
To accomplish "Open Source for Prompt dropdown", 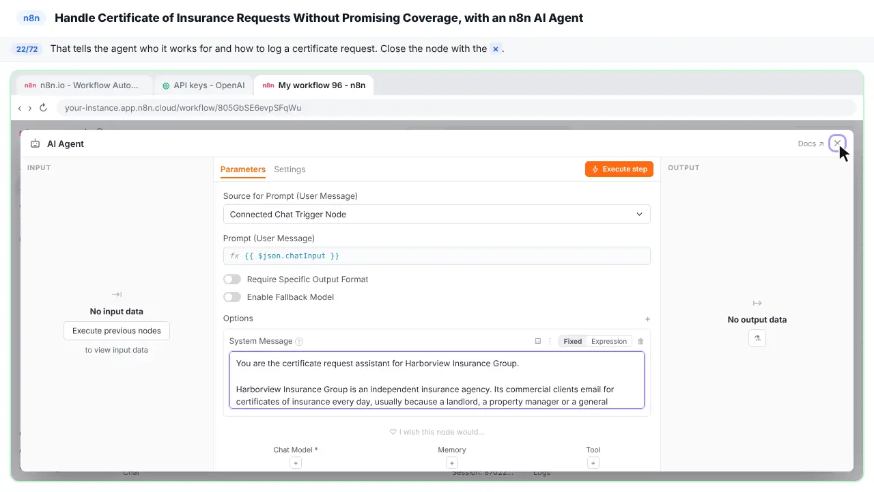I will point(436,215).
